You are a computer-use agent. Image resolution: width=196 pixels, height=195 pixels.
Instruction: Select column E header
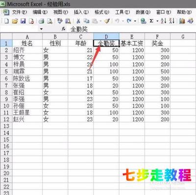pyautogui.click(x=132, y=36)
